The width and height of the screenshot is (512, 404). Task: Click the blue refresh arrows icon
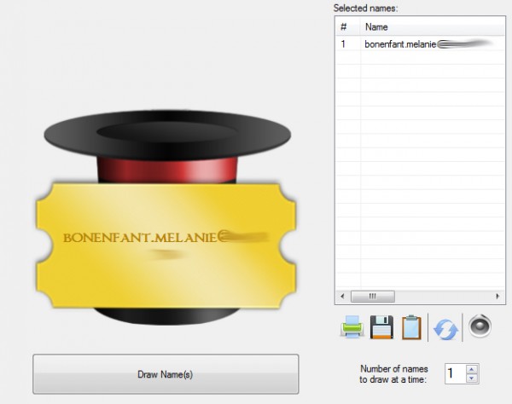coord(445,329)
